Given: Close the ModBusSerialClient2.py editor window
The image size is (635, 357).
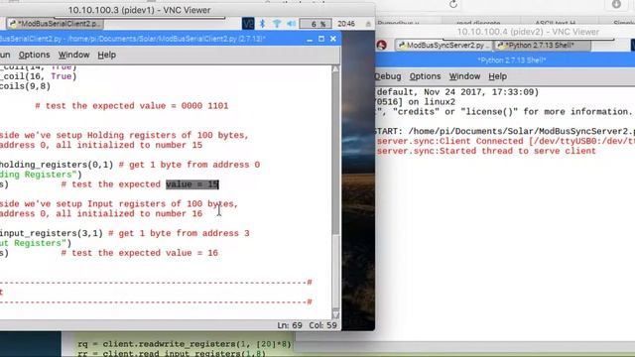Looking at the screenshot, I should click(333, 39).
